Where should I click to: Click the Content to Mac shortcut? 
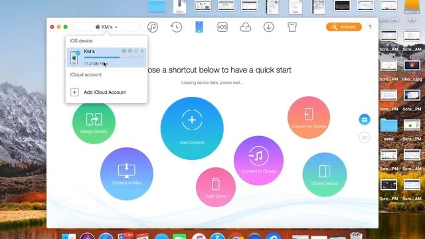pos(127,174)
